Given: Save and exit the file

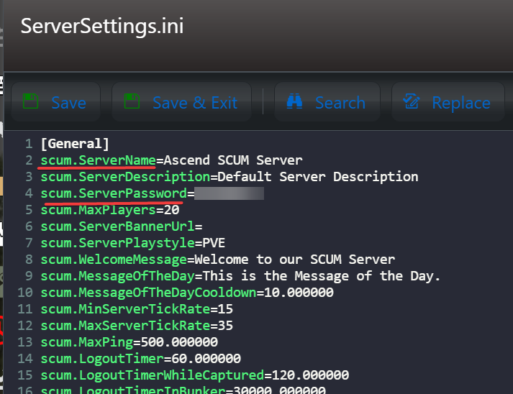Looking at the screenshot, I should 181,102.
